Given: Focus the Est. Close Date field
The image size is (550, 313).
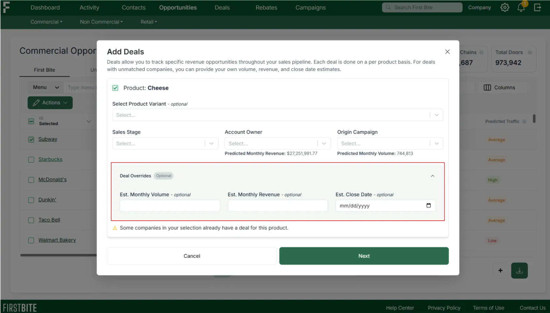Looking at the screenshot, I should (x=385, y=206).
